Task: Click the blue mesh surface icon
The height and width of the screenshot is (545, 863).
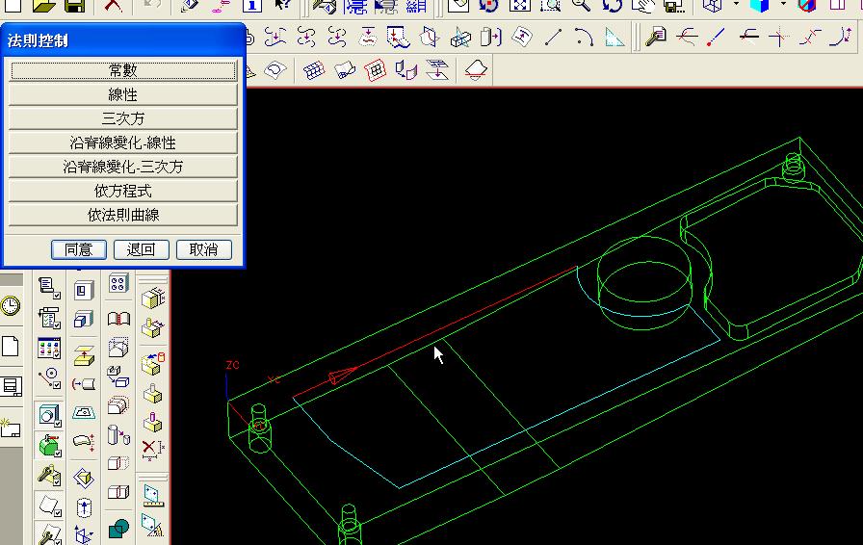Action: coord(314,70)
